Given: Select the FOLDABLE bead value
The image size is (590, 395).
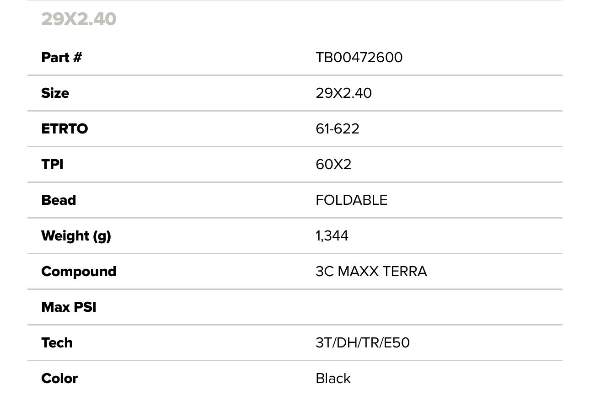Looking at the screenshot, I should (351, 200).
